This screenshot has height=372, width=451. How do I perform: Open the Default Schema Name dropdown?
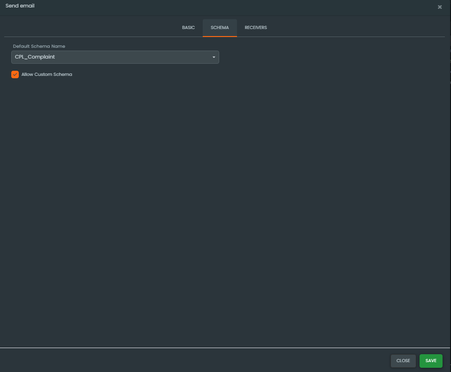tap(115, 57)
